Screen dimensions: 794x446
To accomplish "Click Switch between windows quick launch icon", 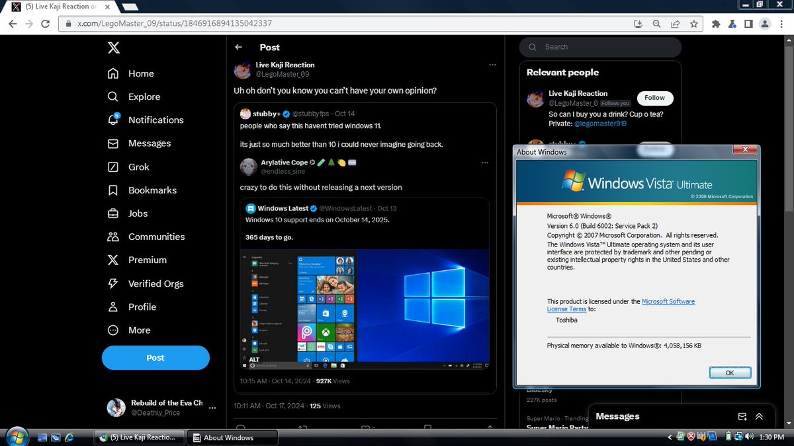I will tap(56, 437).
